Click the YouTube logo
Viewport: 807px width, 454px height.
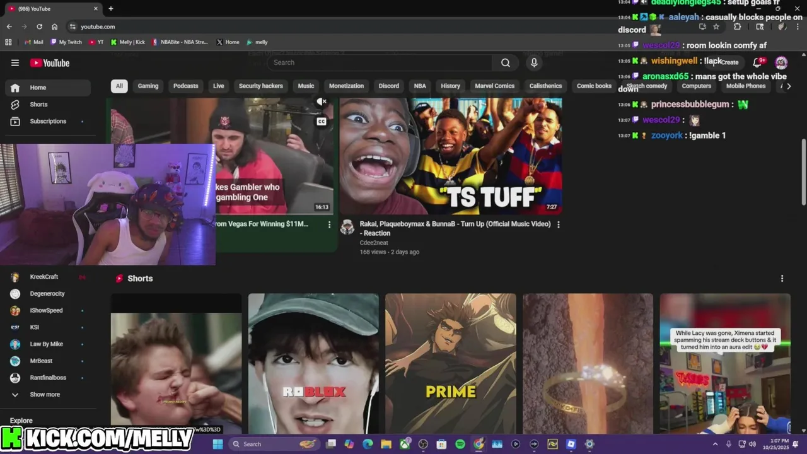[50, 62]
